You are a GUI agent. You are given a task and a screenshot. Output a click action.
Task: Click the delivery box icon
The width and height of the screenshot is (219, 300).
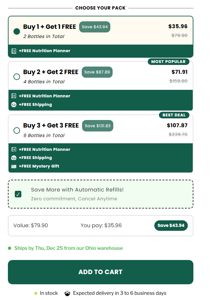[x=67, y=293]
